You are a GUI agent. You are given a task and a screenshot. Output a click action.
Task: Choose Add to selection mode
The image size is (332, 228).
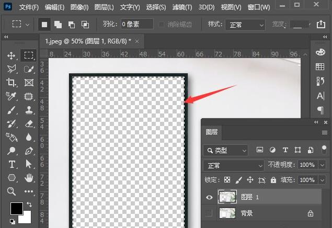58,25
